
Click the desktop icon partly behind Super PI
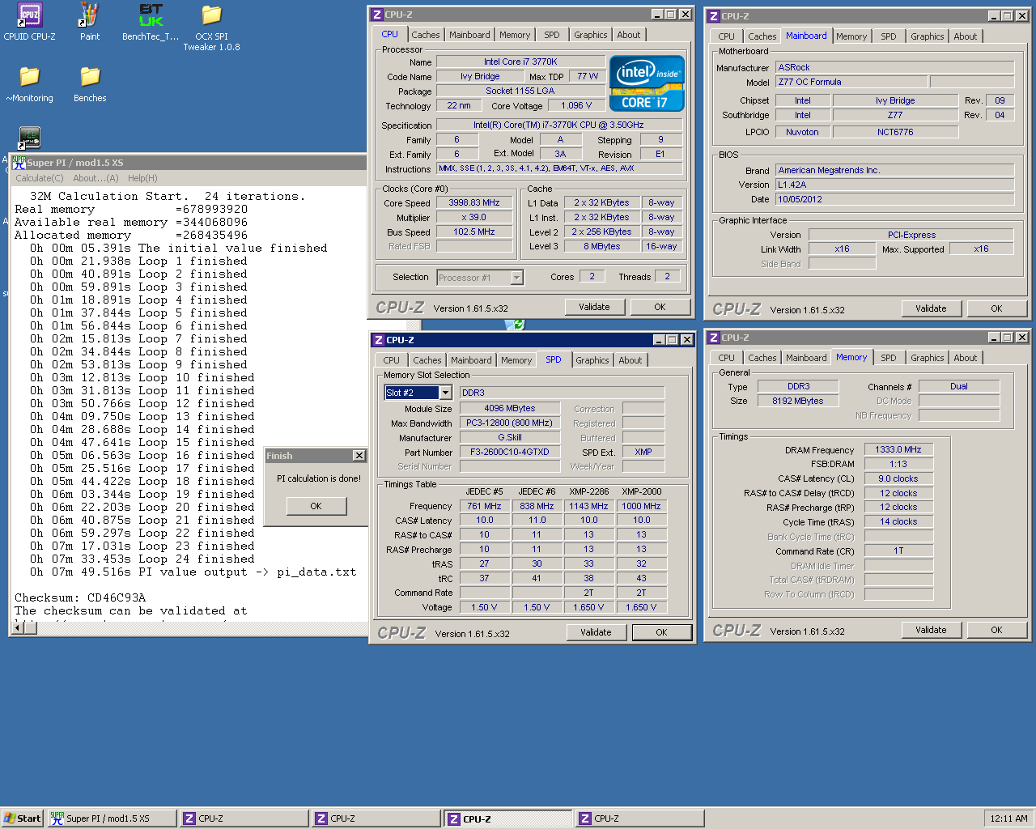point(30,138)
